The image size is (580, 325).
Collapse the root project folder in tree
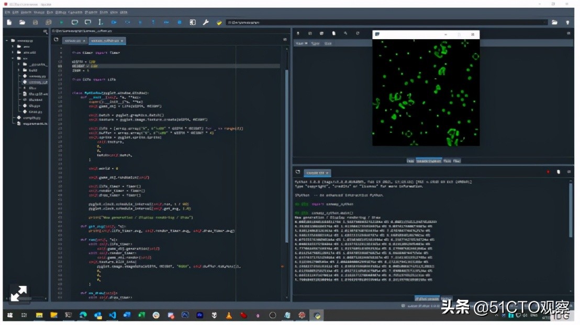click(7, 41)
